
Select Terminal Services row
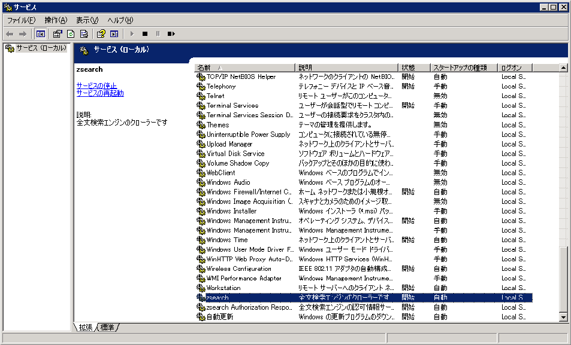(364, 105)
